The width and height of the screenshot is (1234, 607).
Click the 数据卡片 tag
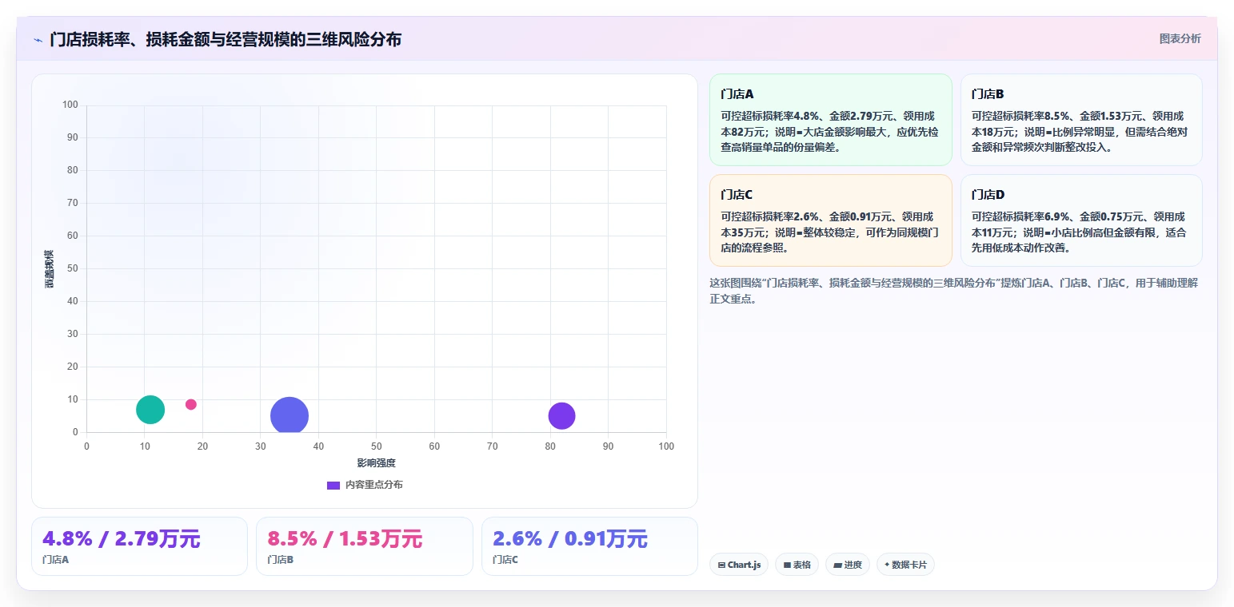coord(905,565)
